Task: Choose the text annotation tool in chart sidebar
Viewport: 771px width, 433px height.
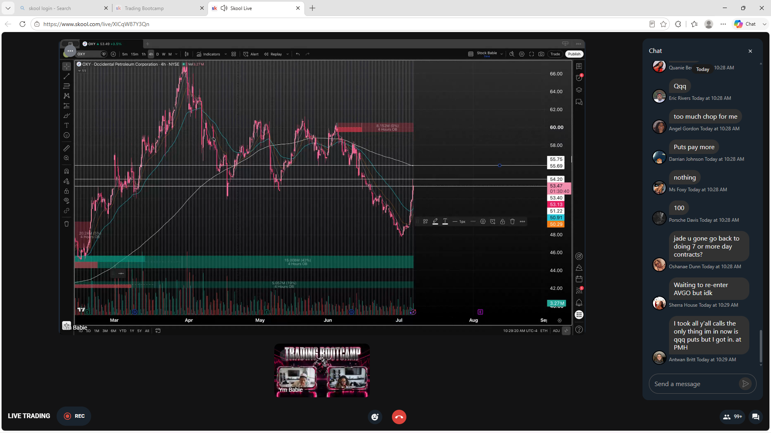Action: [67, 125]
